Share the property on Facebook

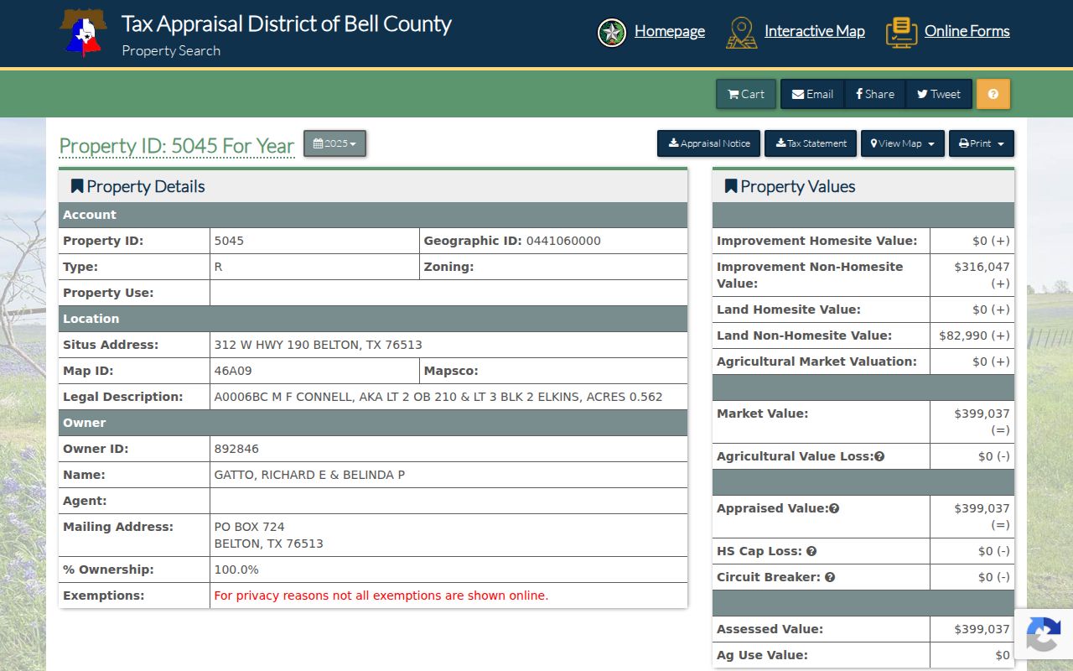coord(875,94)
